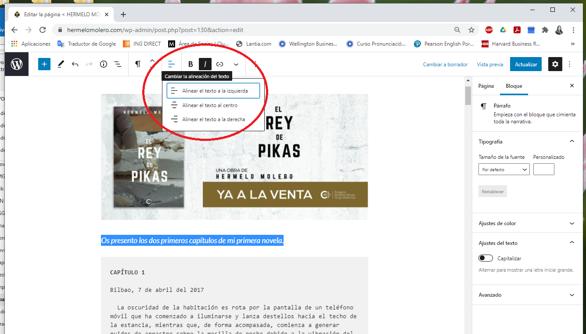Screen dimensions: 586x334
Task: Open the content details info icon
Action: coord(104,64)
